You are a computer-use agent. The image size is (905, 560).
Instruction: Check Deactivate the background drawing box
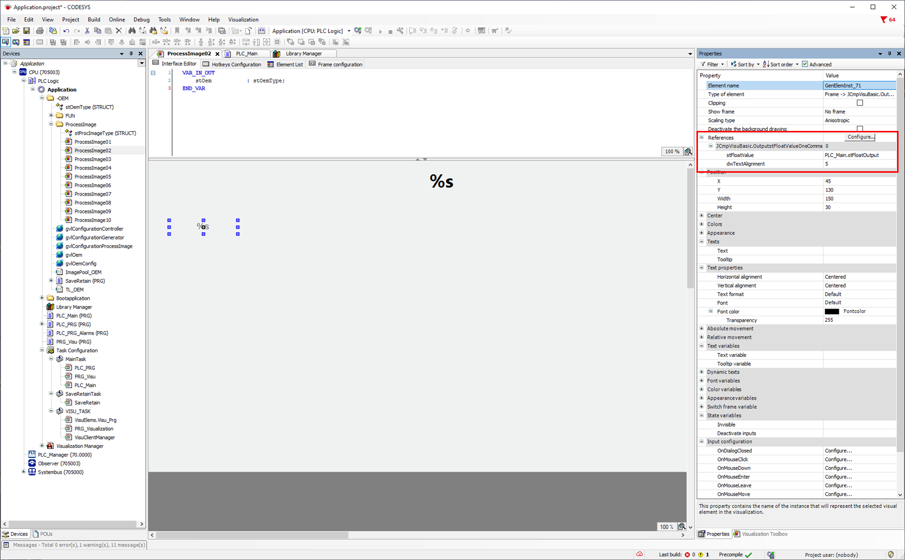point(860,129)
